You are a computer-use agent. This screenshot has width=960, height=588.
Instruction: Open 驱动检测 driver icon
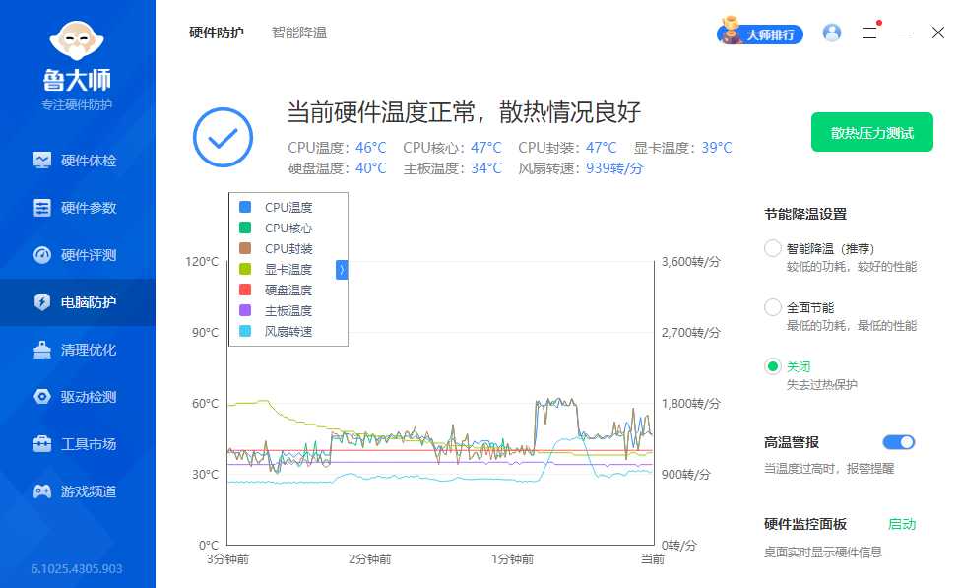[x=42, y=397]
